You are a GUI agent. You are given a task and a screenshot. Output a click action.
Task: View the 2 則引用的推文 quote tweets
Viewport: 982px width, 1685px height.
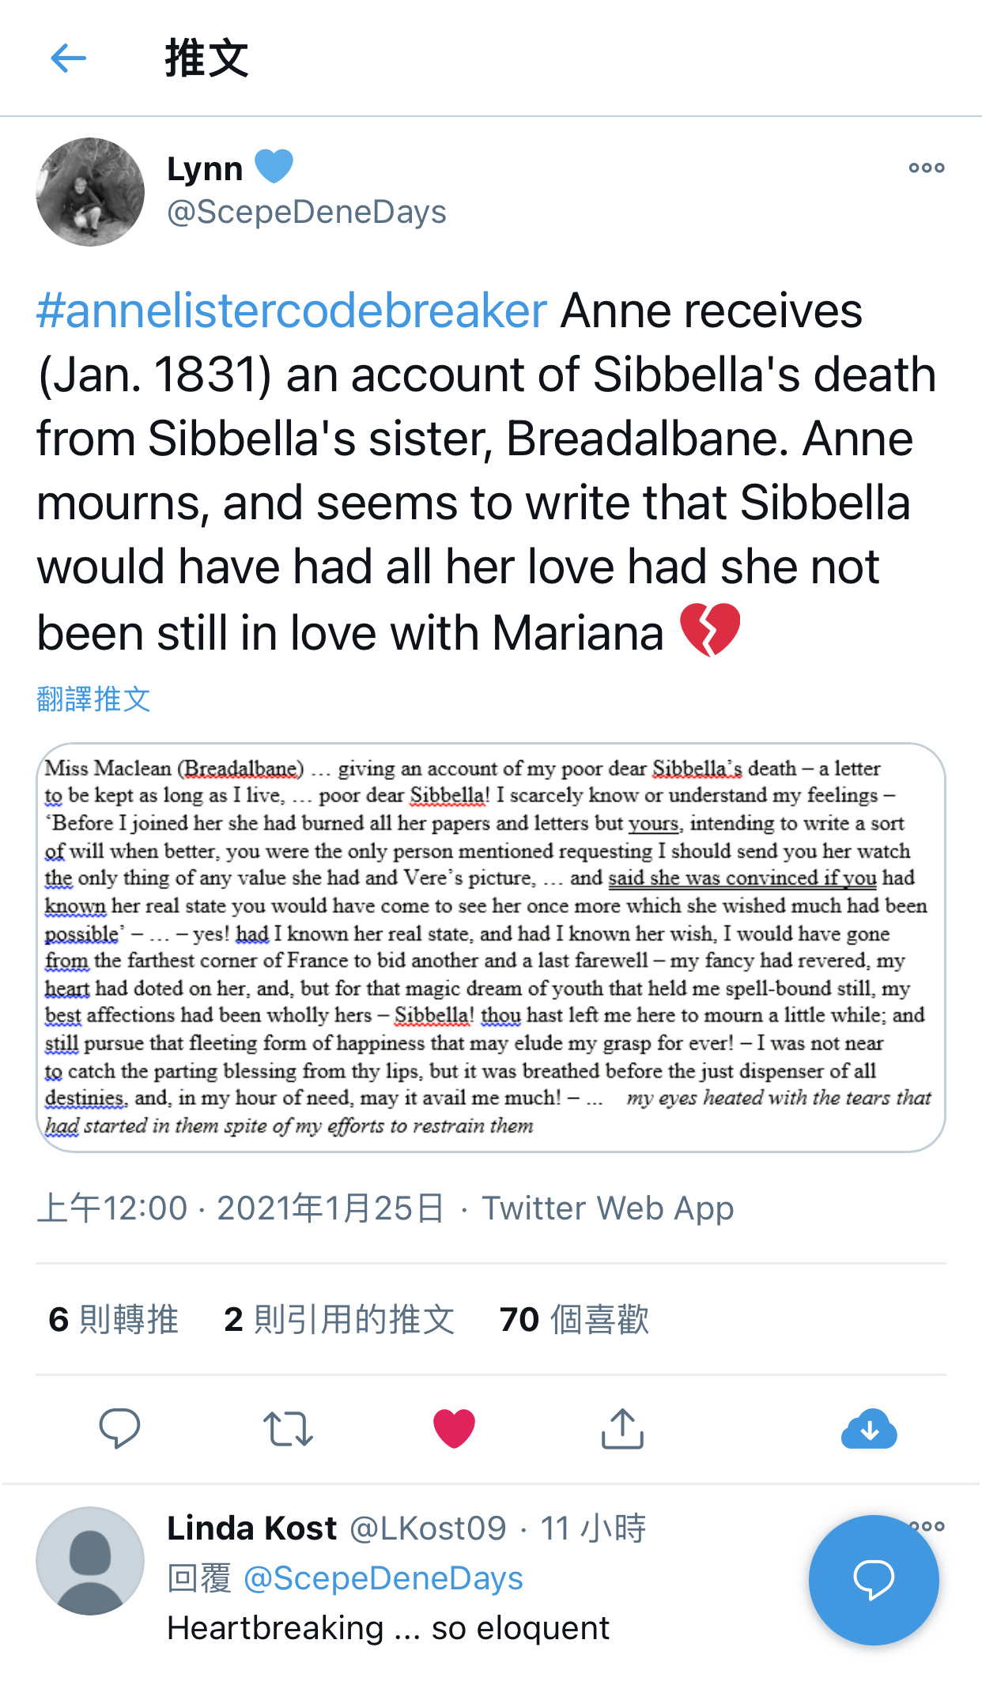[339, 1319]
